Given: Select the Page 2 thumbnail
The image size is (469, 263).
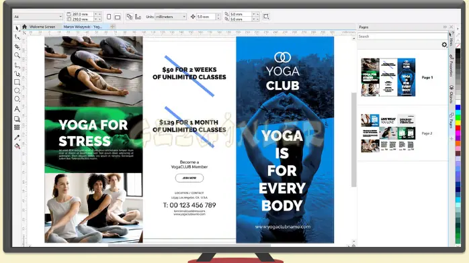Looking at the screenshot, I should point(388,133).
